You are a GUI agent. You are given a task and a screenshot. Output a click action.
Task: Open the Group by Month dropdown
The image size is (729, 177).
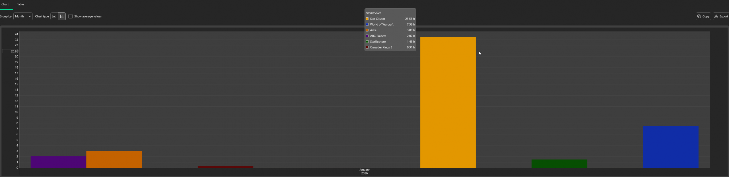coord(23,16)
